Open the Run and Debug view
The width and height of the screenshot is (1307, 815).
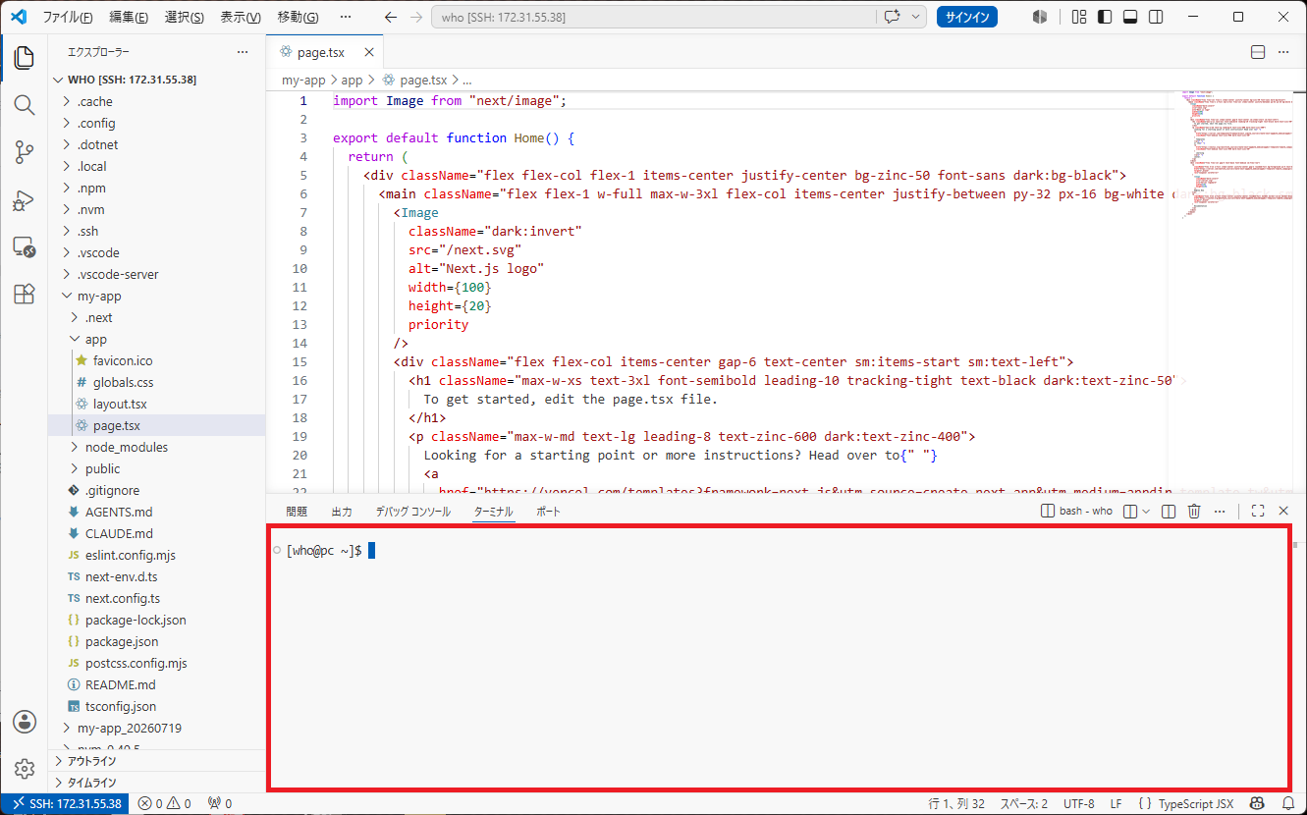tap(24, 200)
